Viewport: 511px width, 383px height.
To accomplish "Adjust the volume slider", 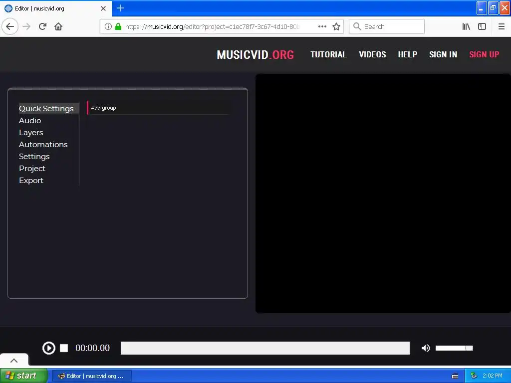I will pos(454,348).
